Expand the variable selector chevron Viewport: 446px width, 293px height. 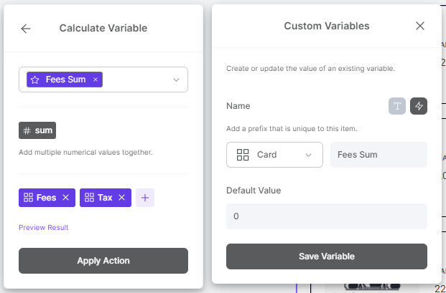click(177, 80)
